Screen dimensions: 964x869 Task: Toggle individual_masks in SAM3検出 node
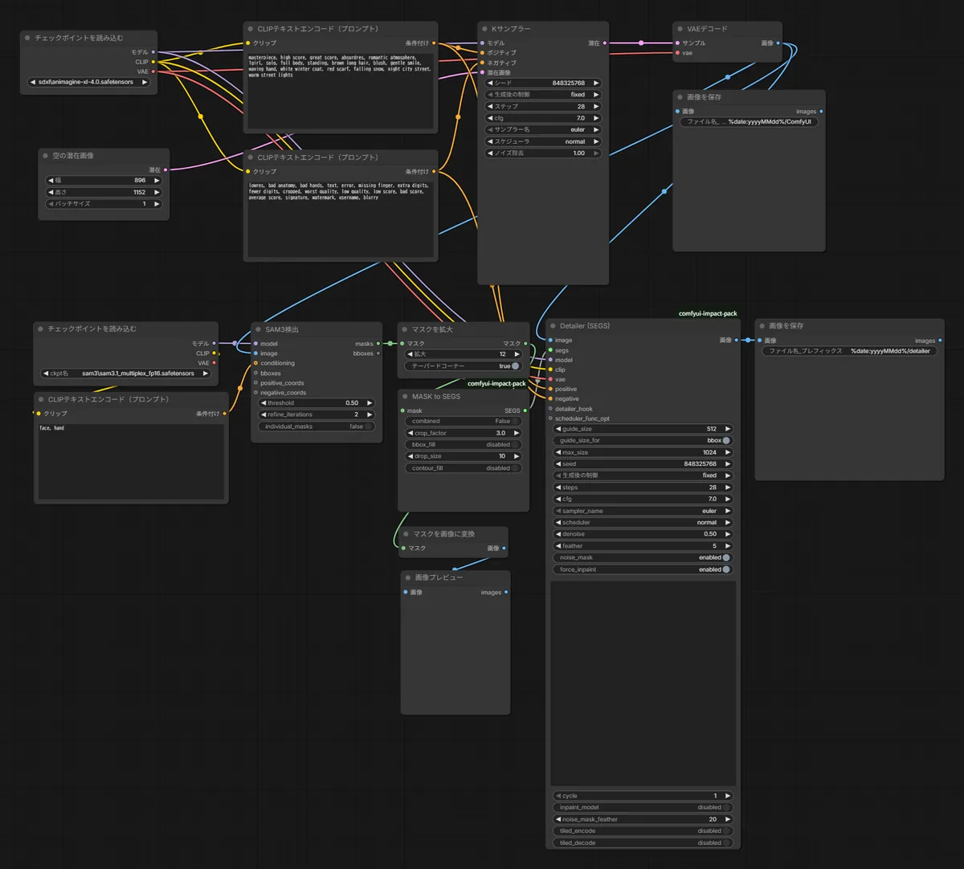coord(316,426)
